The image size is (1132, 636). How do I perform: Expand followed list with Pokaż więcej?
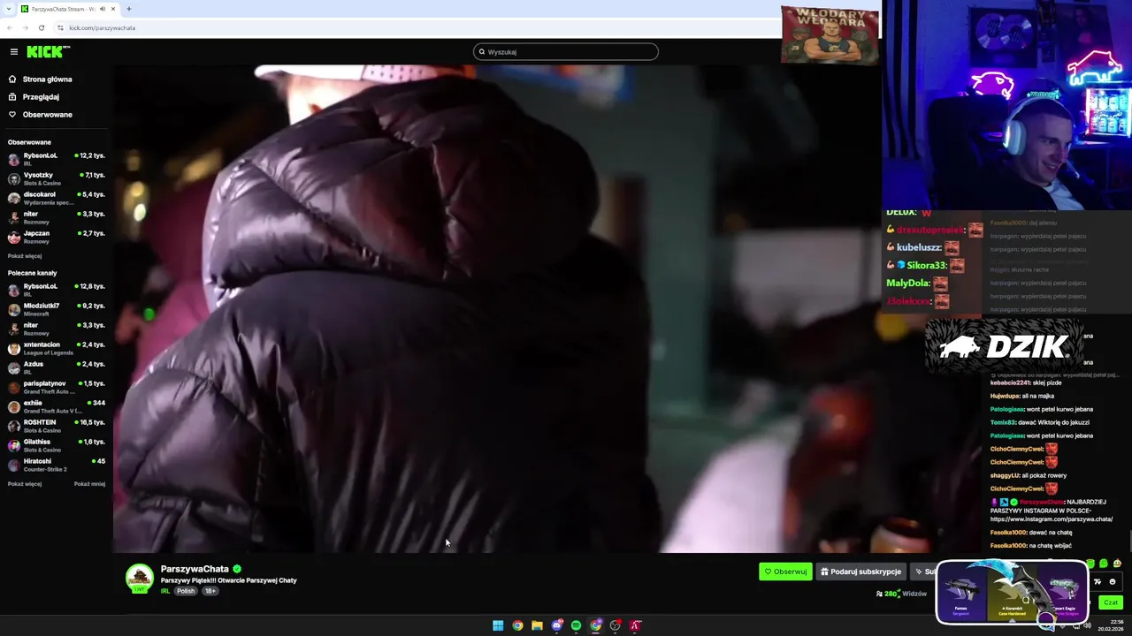coord(25,256)
